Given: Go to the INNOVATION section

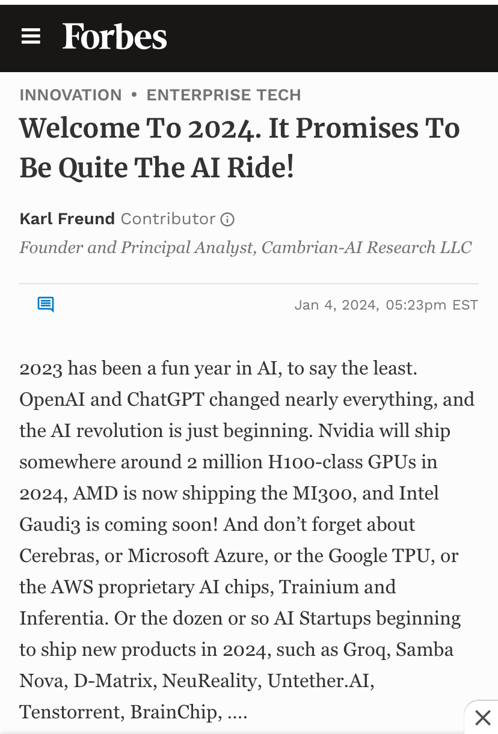Looking at the screenshot, I should coord(70,95).
